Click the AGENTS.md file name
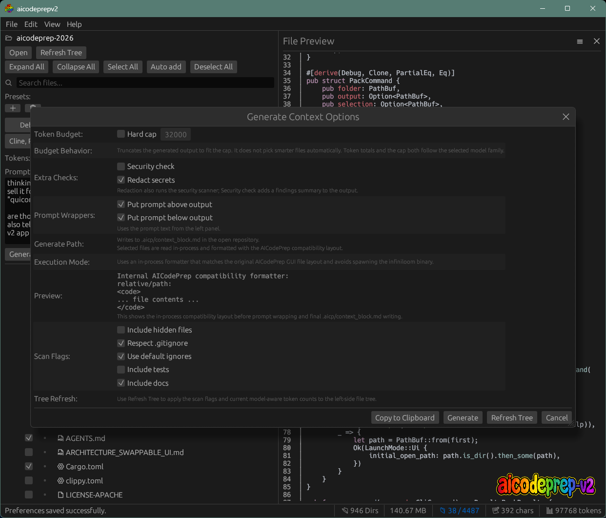Image resolution: width=606 pixels, height=518 pixels. tap(85, 438)
